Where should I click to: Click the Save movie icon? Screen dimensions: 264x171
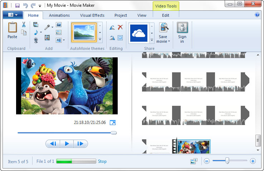(163, 27)
